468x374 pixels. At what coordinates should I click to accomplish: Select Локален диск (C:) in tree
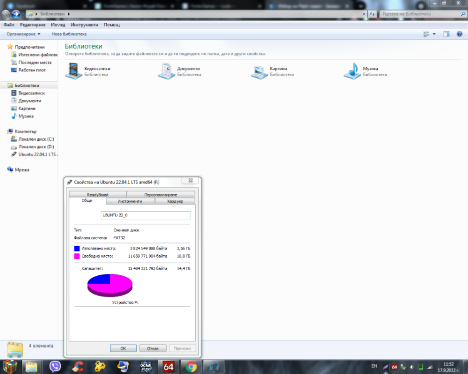(36, 139)
